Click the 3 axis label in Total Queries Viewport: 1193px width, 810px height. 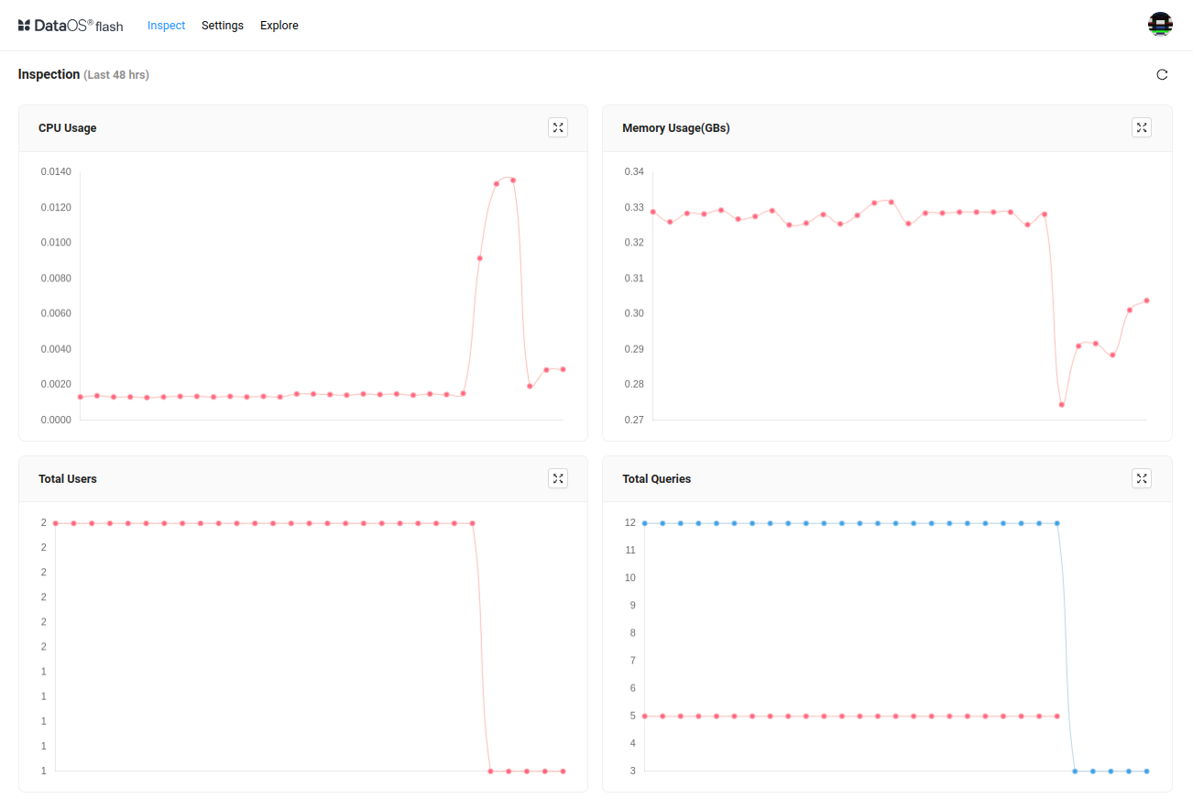632,771
